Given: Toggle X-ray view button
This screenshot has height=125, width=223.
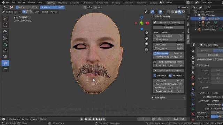Looking at the screenshot, I should coord(168,12).
